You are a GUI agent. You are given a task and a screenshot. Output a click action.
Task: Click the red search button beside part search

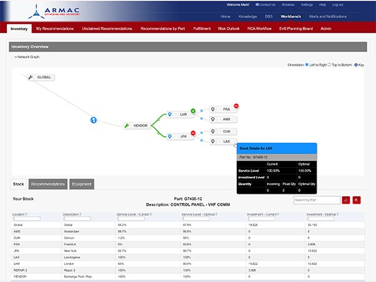tap(345, 200)
